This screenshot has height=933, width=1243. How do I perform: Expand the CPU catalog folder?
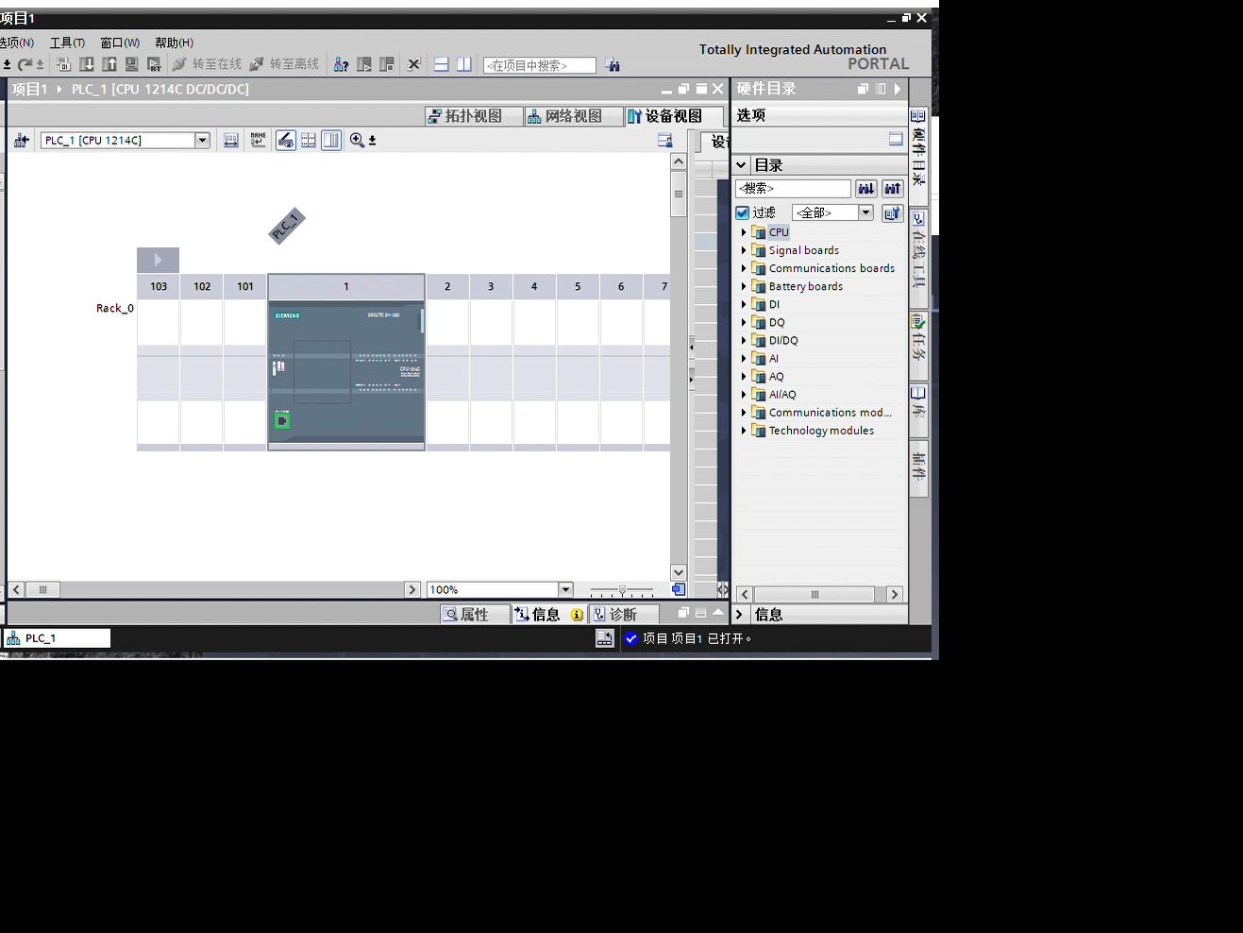click(x=744, y=232)
